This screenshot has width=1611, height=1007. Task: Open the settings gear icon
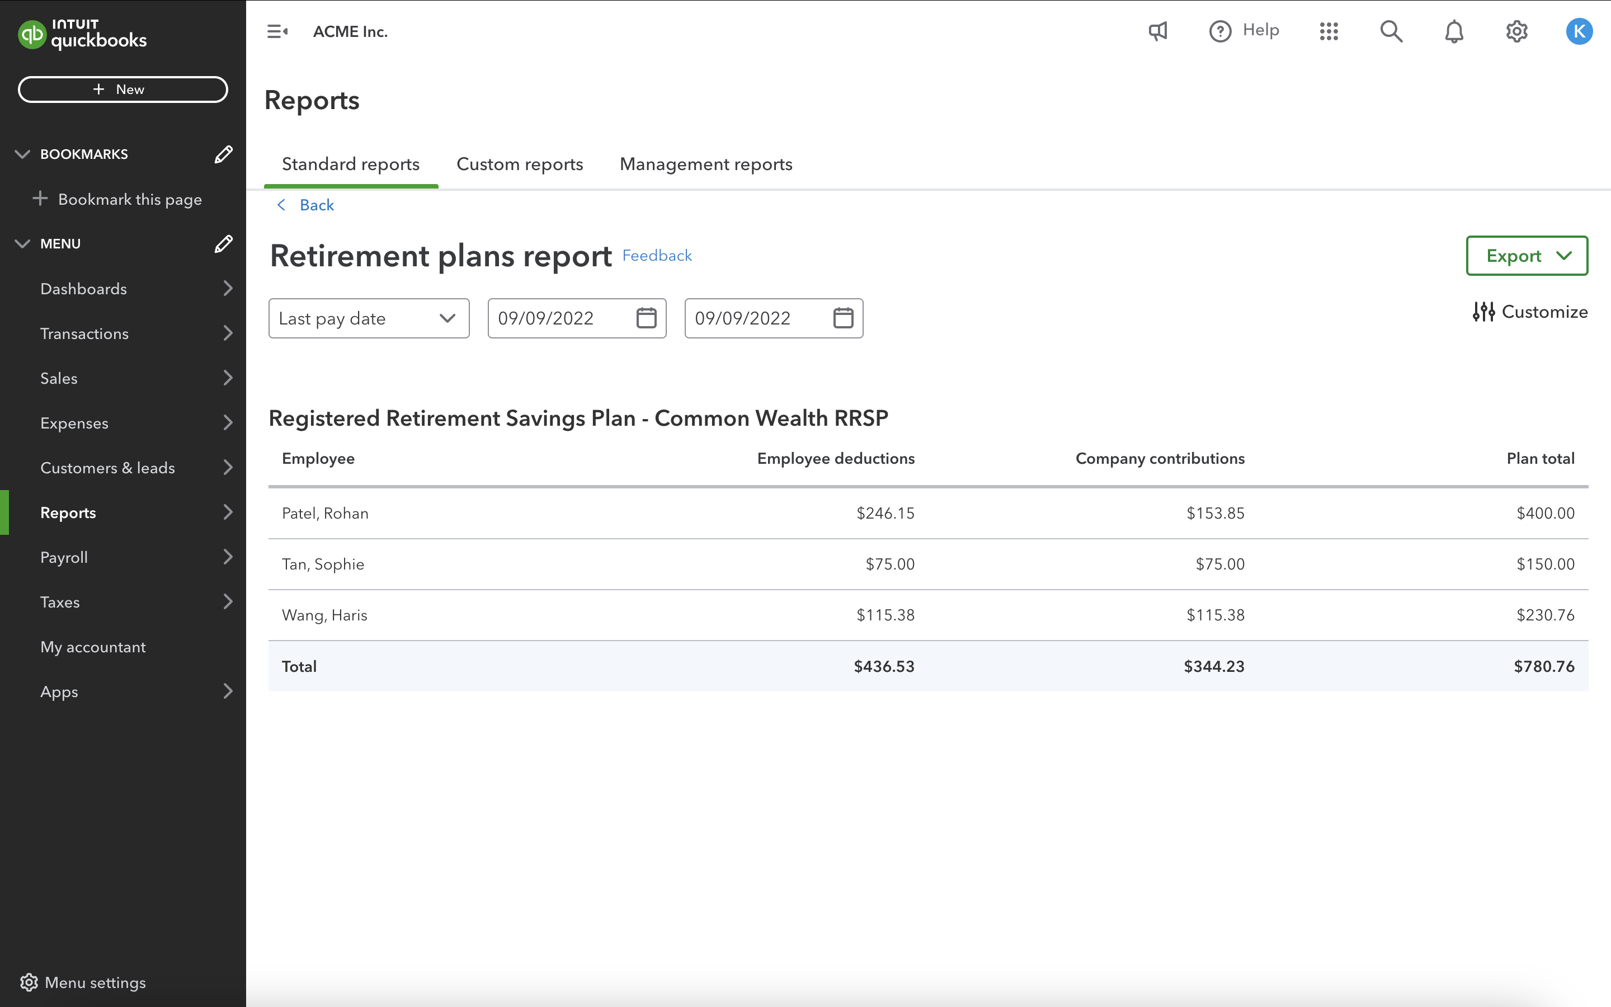(1516, 31)
